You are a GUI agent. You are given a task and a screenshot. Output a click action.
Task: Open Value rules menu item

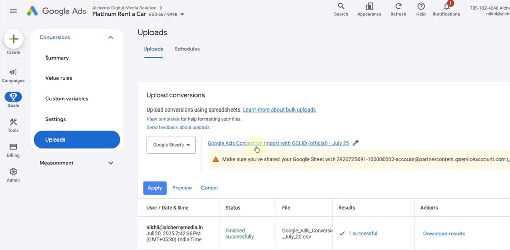click(x=59, y=78)
